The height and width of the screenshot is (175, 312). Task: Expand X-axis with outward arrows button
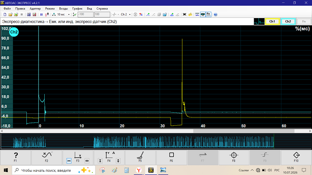[x=87, y=161]
